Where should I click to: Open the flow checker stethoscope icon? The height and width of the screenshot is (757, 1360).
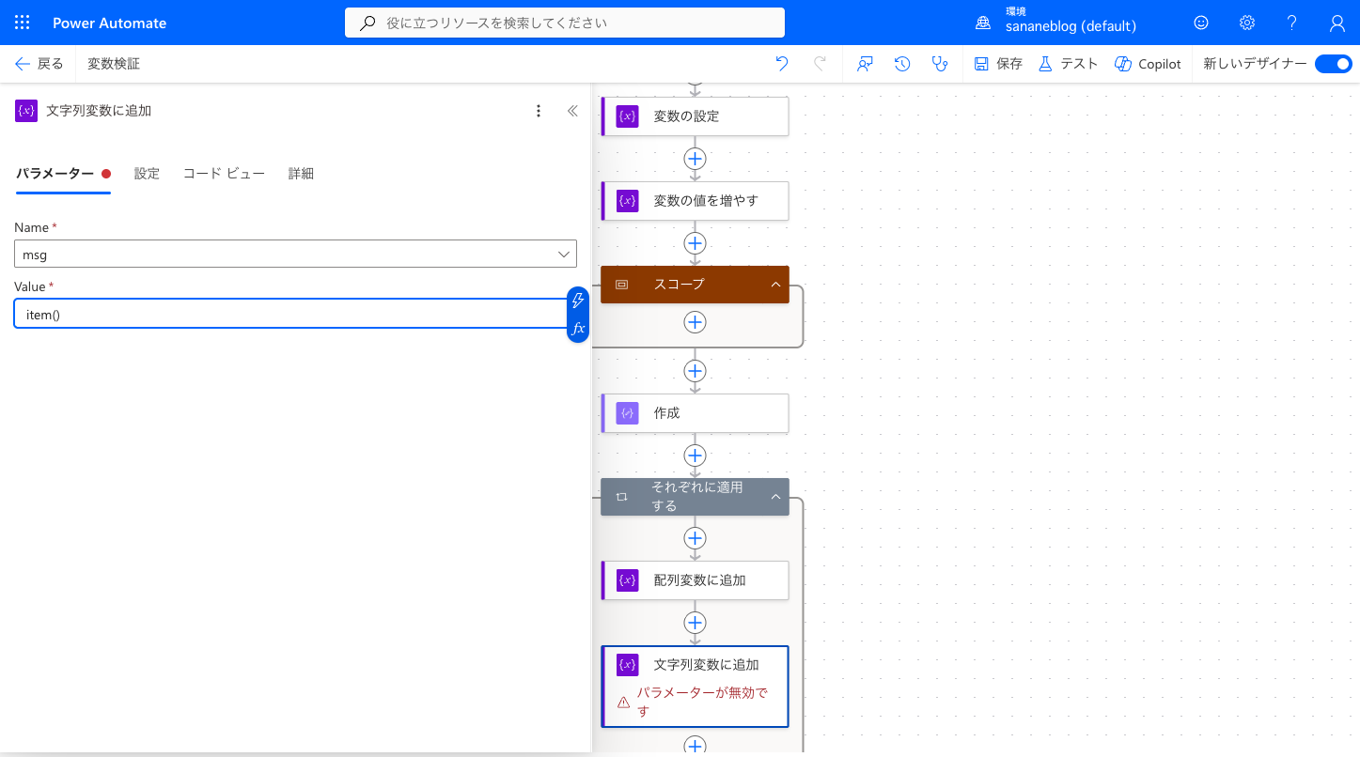pyautogui.click(x=939, y=64)
